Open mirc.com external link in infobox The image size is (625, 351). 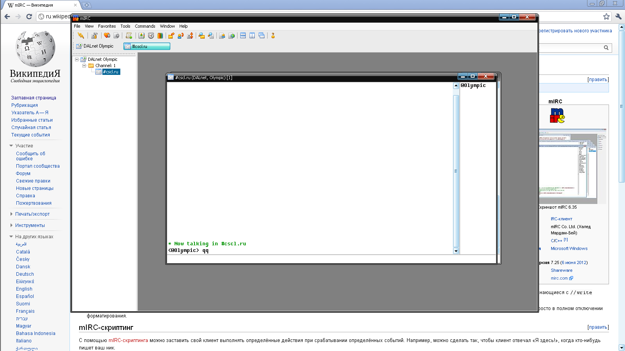pyautogui.click(x=561, y=278)
